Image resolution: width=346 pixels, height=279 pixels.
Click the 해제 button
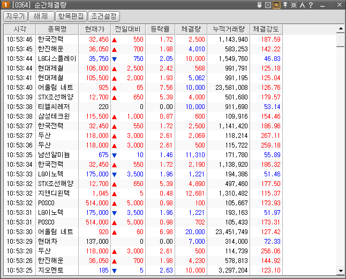point(41,17)
